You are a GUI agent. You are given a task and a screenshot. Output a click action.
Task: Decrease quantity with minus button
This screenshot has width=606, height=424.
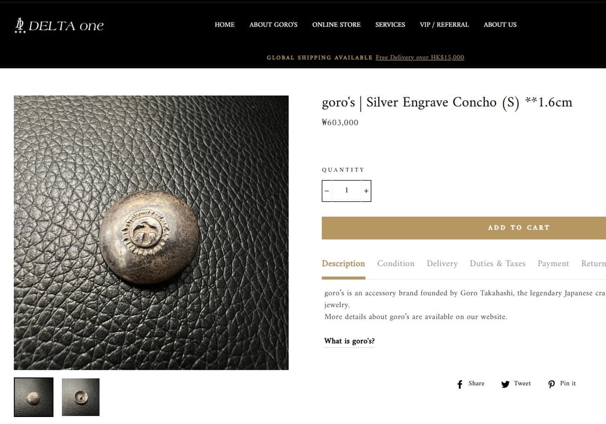(327, 191)
